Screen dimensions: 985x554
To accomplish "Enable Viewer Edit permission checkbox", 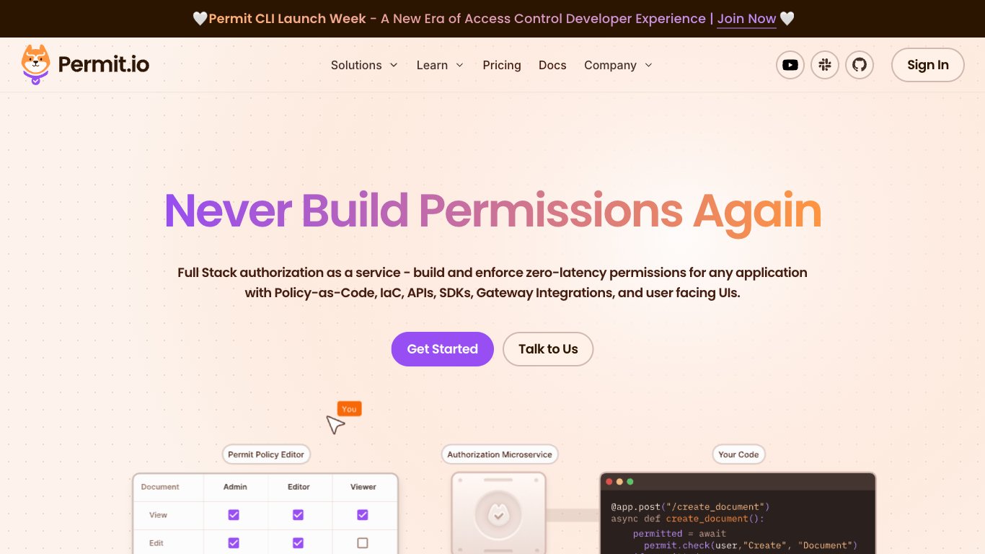I will coord(363,542).
